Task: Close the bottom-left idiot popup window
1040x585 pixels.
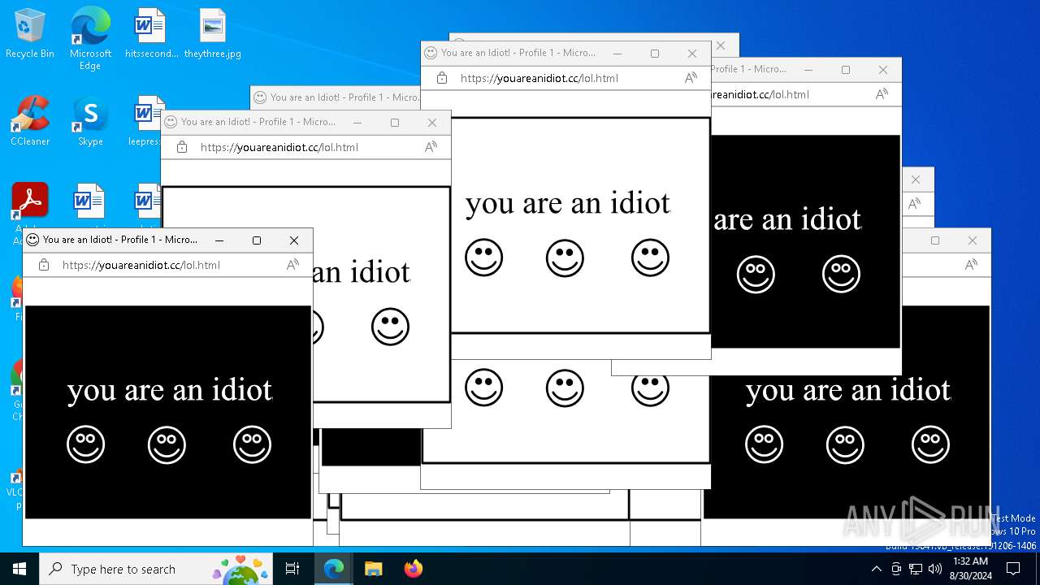Action: tap(294, 240)
